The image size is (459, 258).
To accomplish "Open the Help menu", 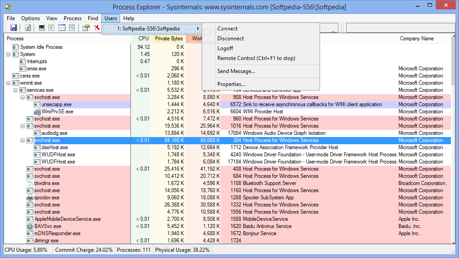I will coord(129,18).
